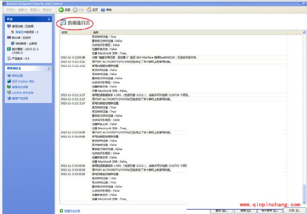Click the on-access scanning (读写扫描) shield icon

pyautogui.click(x=9, y=26)
